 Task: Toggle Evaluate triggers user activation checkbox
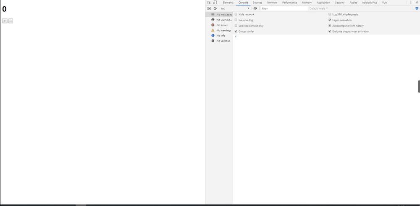(330, 31)
